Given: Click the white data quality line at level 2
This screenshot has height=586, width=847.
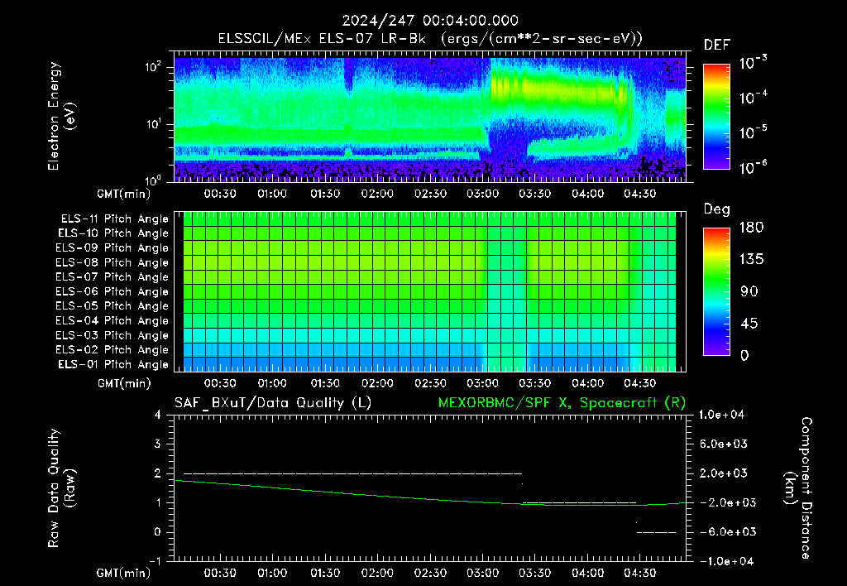Looking at the screenshot, I should coord(352,473).
